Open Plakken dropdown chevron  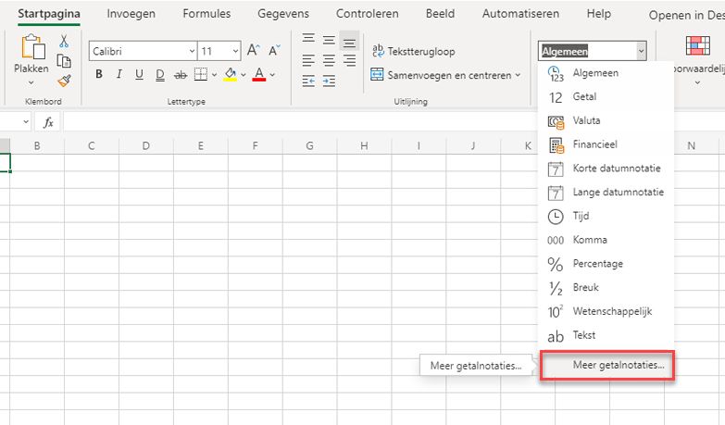(31, 82)
